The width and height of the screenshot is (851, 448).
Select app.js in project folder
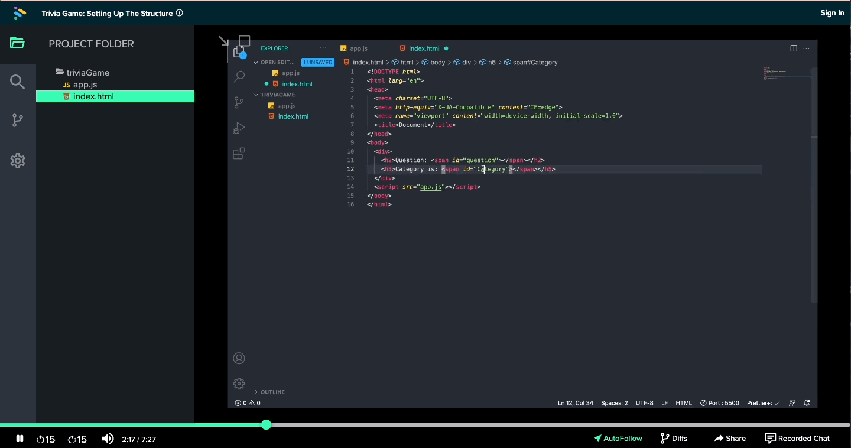(x=85, y=85)
